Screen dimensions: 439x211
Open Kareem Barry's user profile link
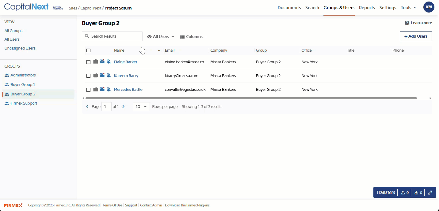(126, 76)
